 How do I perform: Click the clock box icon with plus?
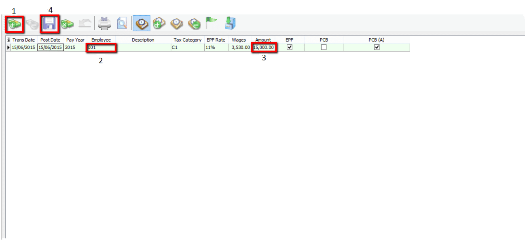(159, 24)
